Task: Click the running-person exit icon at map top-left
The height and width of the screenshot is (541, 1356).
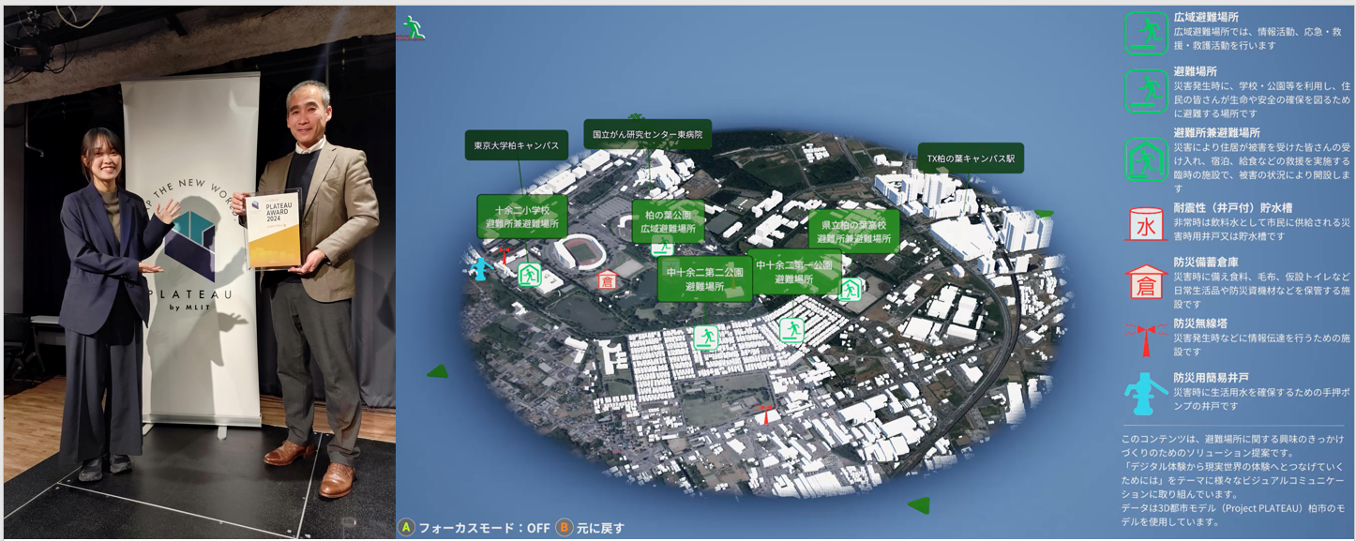Action: (x=413, y=27)
